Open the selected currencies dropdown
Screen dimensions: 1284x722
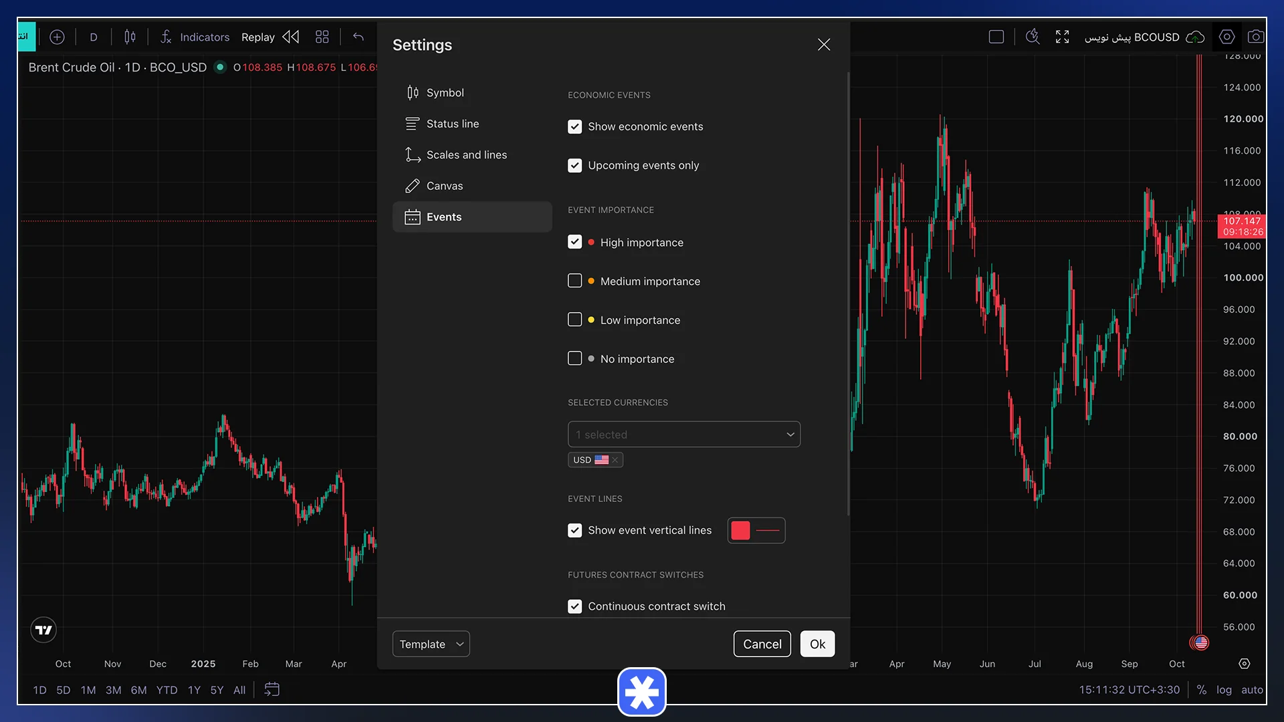[x=683, y=435]
